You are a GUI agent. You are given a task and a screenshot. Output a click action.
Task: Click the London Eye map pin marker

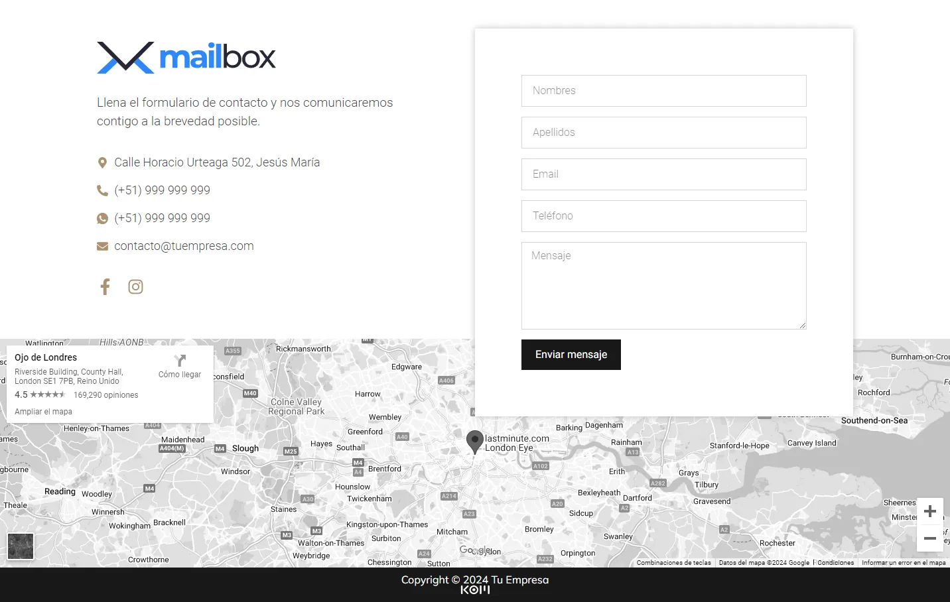pos(474,441)
